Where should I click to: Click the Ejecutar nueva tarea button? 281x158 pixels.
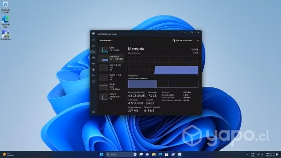coord(183,40)
